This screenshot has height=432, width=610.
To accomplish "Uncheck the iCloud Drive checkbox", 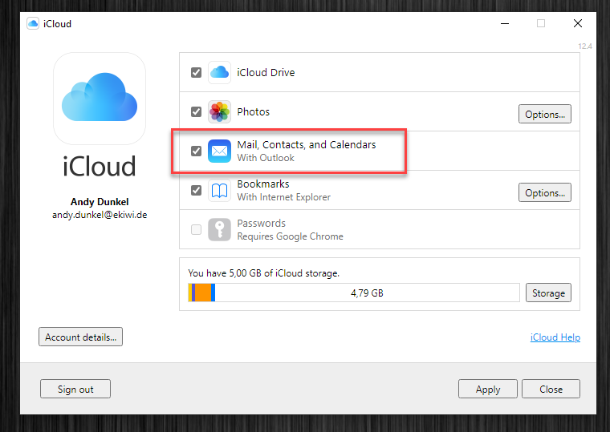I will click(x=196, y=73).
